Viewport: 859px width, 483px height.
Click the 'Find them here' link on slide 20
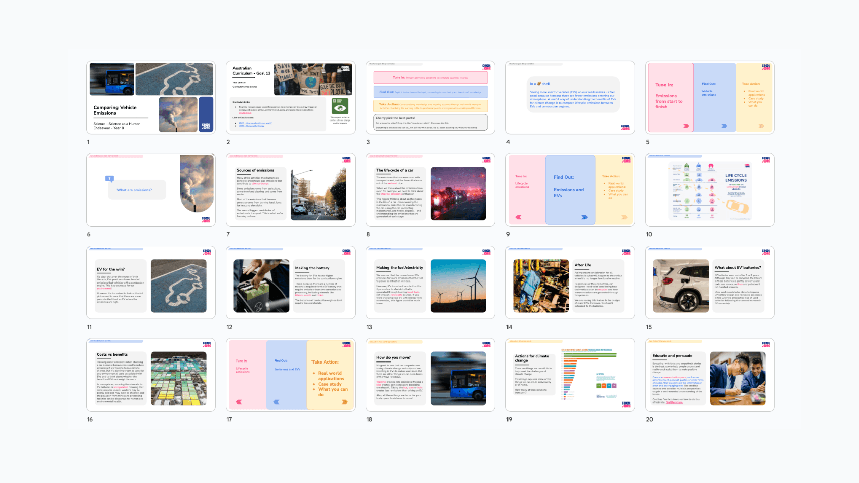pyautogui.click(x=674, y=402)
